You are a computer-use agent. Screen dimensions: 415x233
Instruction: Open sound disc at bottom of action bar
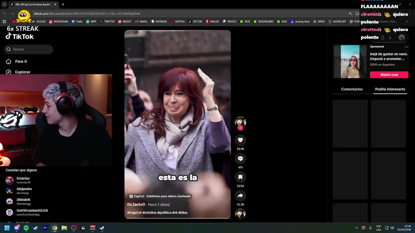240,214
